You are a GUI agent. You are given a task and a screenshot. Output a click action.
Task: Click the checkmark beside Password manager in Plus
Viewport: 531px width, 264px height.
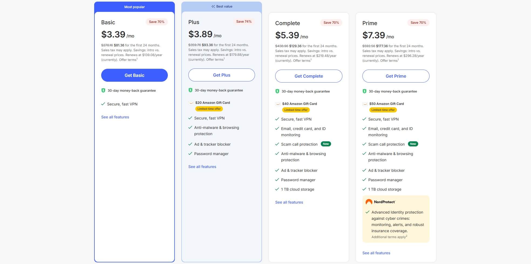pyautogui.click(x=190, y=153)
